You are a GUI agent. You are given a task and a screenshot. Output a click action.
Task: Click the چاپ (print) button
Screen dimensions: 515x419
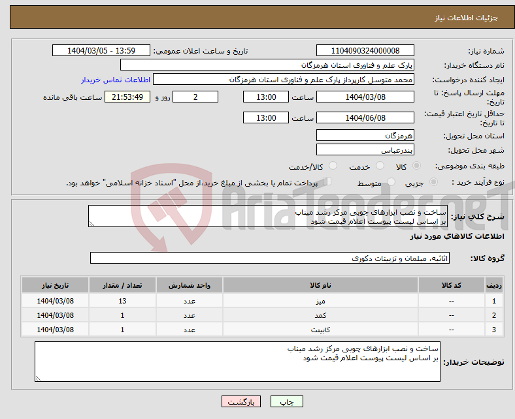[286, 401]
